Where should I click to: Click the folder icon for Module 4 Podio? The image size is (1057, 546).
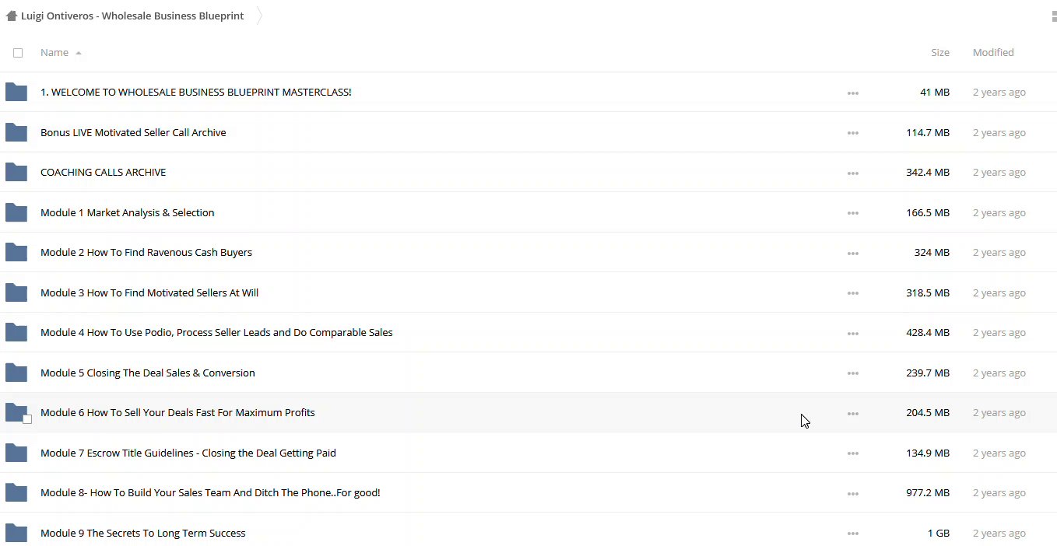(x=16, y=332)
